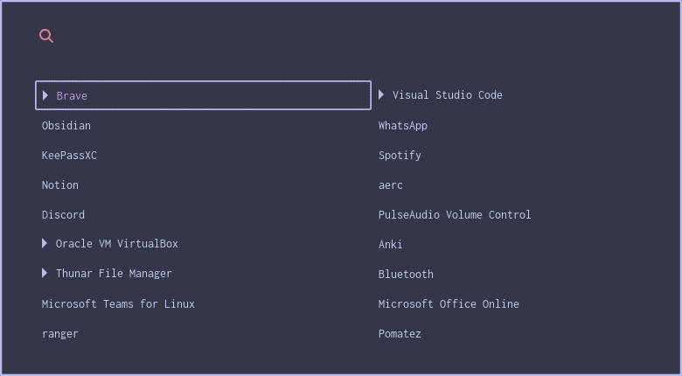
Task: Open Microsoft Teams for Linux
Action: [118, 304]
